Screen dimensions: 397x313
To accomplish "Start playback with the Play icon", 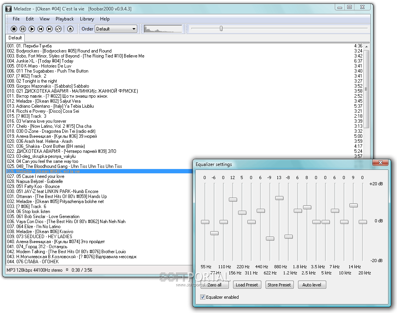I will tap(32, 29).
